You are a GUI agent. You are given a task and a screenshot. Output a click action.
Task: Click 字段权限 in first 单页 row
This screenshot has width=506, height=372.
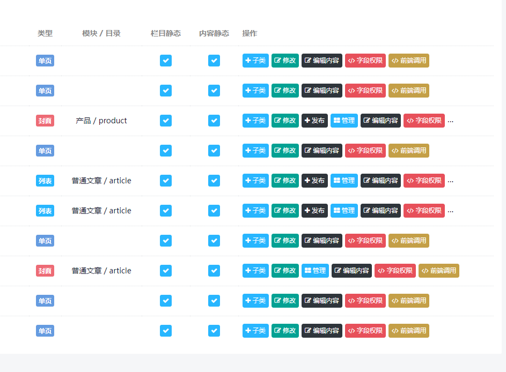pos(365,61)
